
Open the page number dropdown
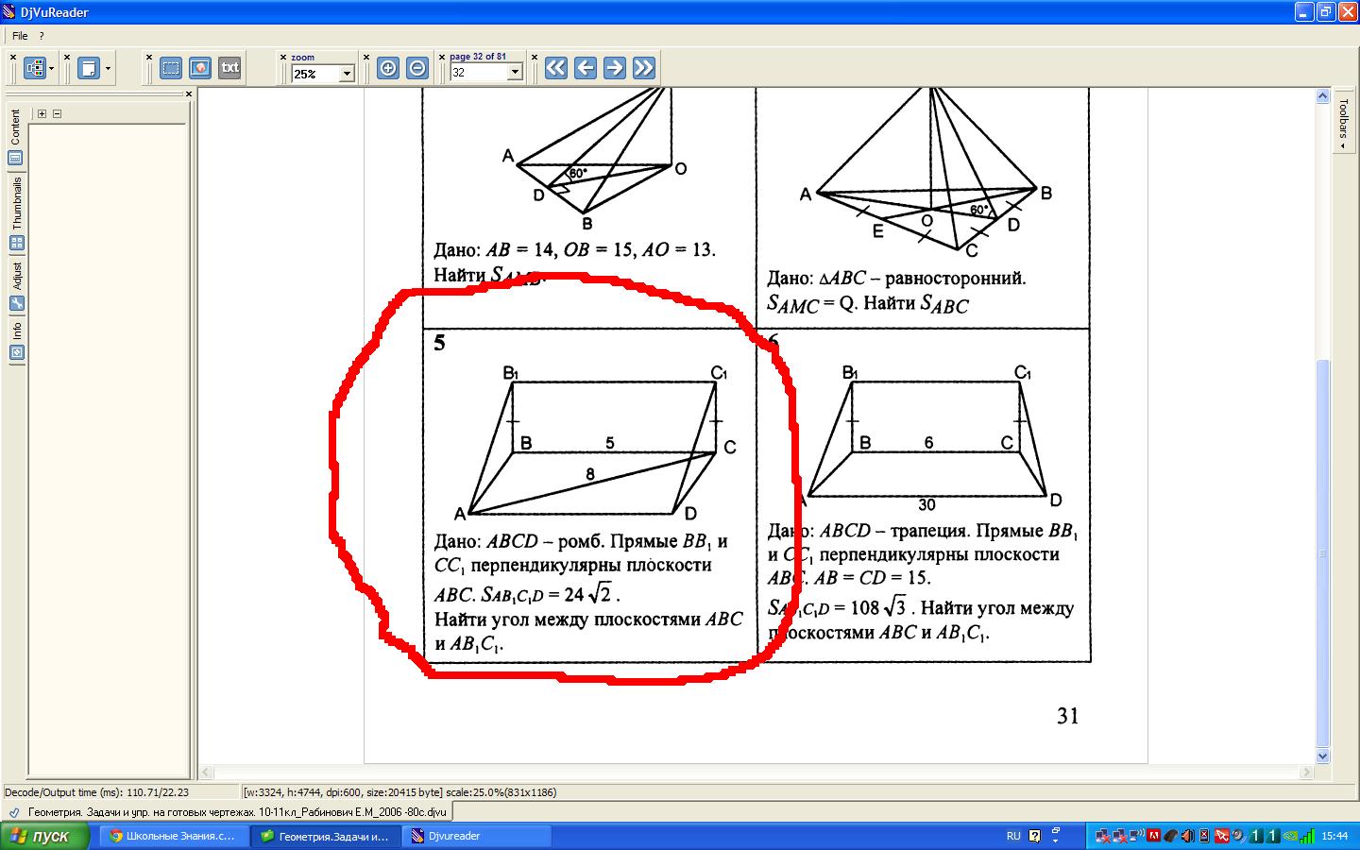tap(515, 74)
